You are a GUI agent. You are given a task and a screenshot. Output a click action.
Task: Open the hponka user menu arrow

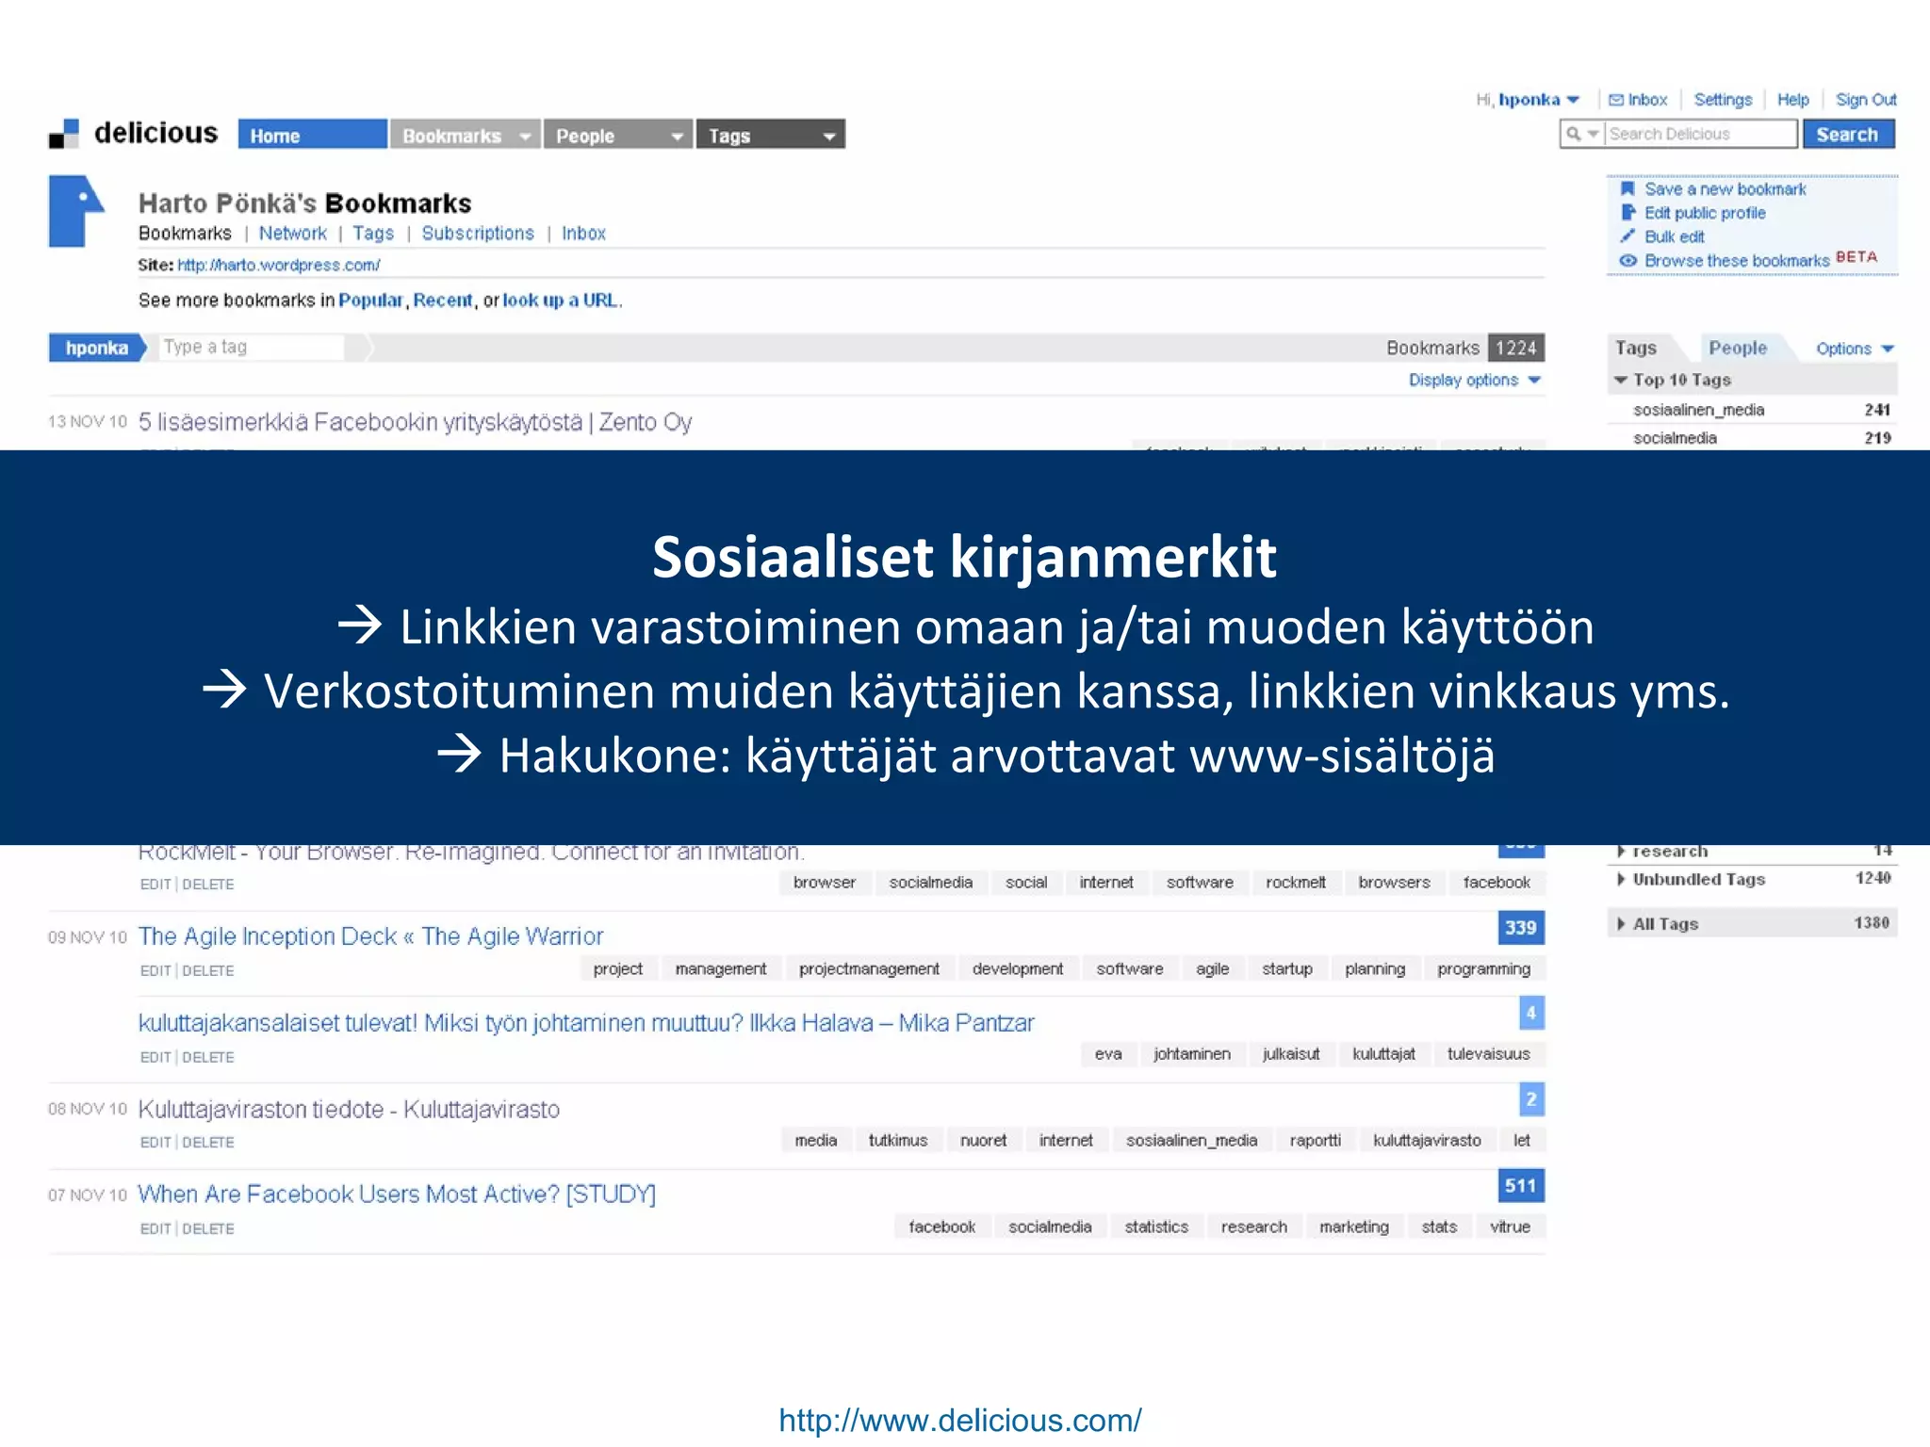[x=1573, y=100]
